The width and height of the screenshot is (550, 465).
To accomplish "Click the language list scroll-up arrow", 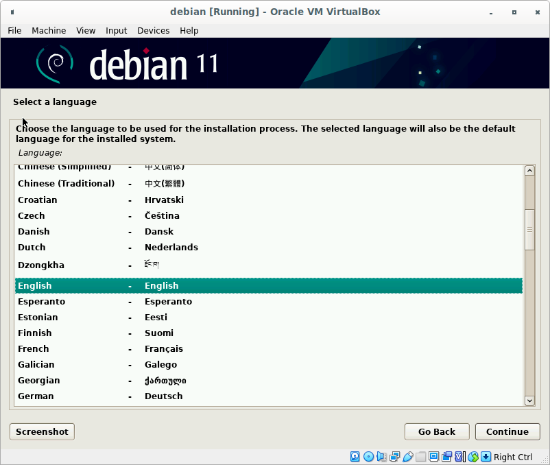I will 529,171.
